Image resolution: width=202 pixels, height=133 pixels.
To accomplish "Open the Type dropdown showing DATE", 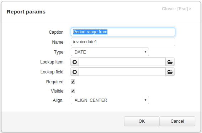I will point(110,52).
